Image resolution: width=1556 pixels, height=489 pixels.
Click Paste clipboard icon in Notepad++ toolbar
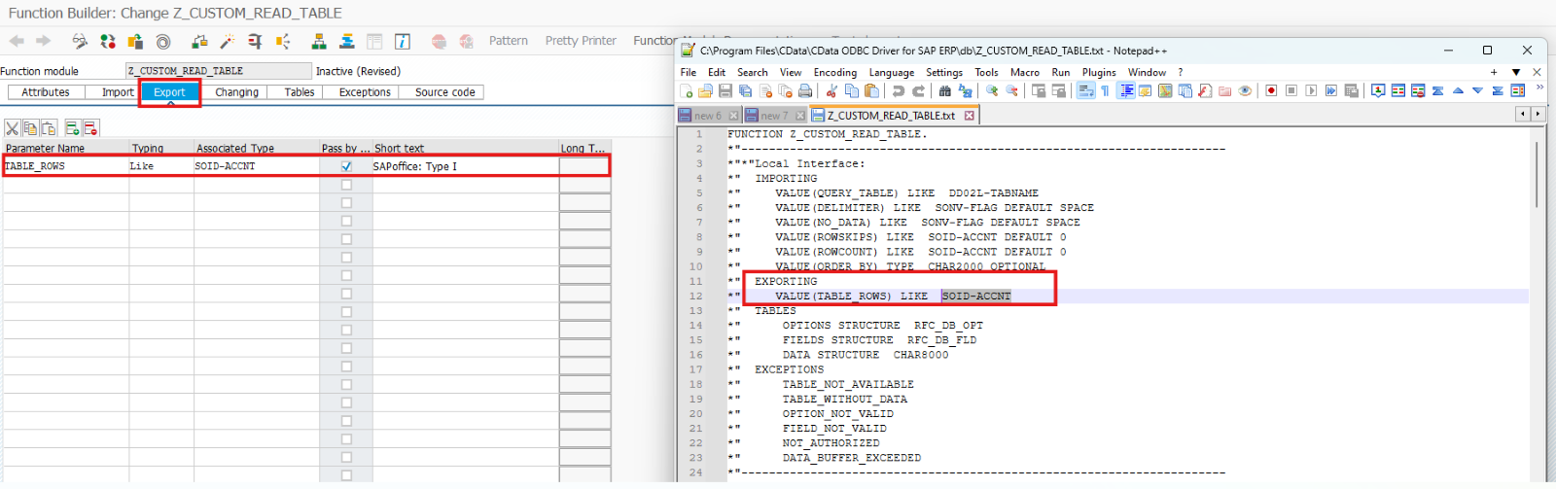pyautogui.click(x=871, y=90)
